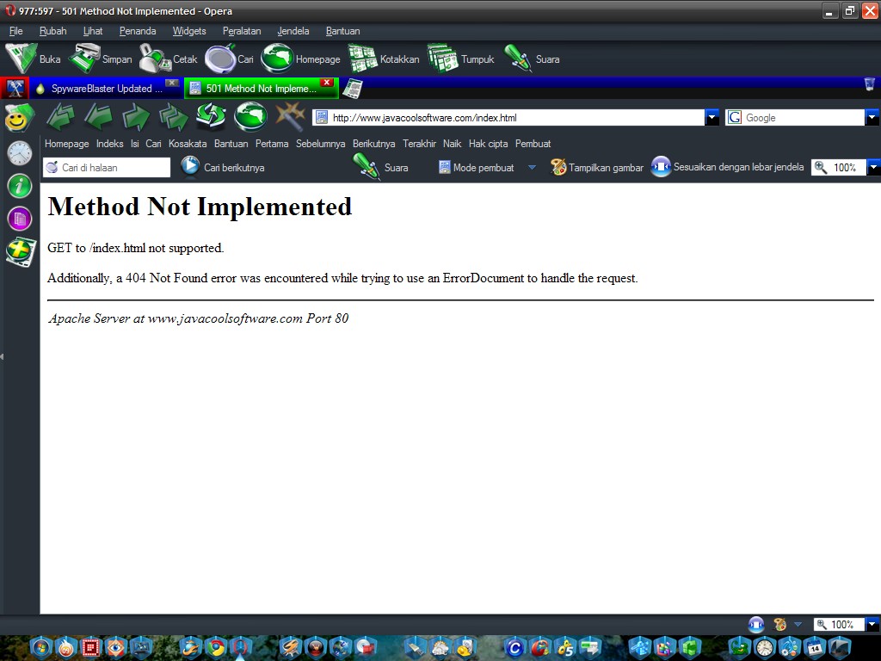The height and width of the screenshot is (661, 881).
Task: Click the Sebelumnya navigation link
Action: [320, 144]
